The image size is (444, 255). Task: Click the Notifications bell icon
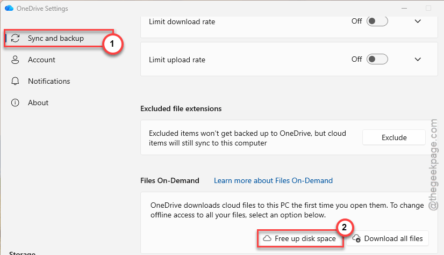point(15,81)
